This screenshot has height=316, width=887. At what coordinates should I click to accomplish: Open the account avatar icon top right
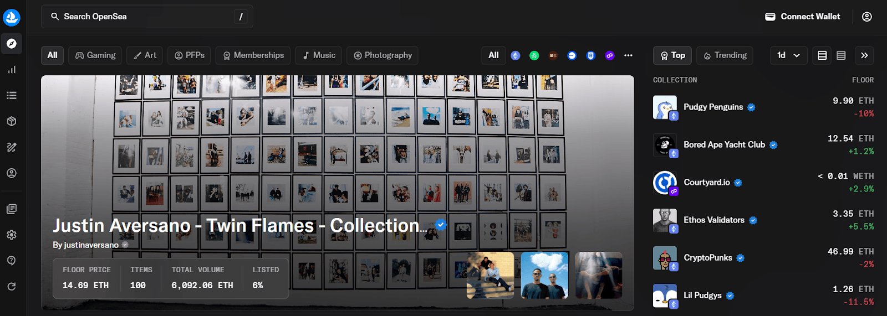(x=867, y=17)
